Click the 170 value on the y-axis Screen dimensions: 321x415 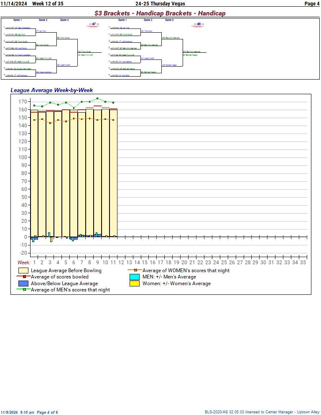tap(23, 102)
